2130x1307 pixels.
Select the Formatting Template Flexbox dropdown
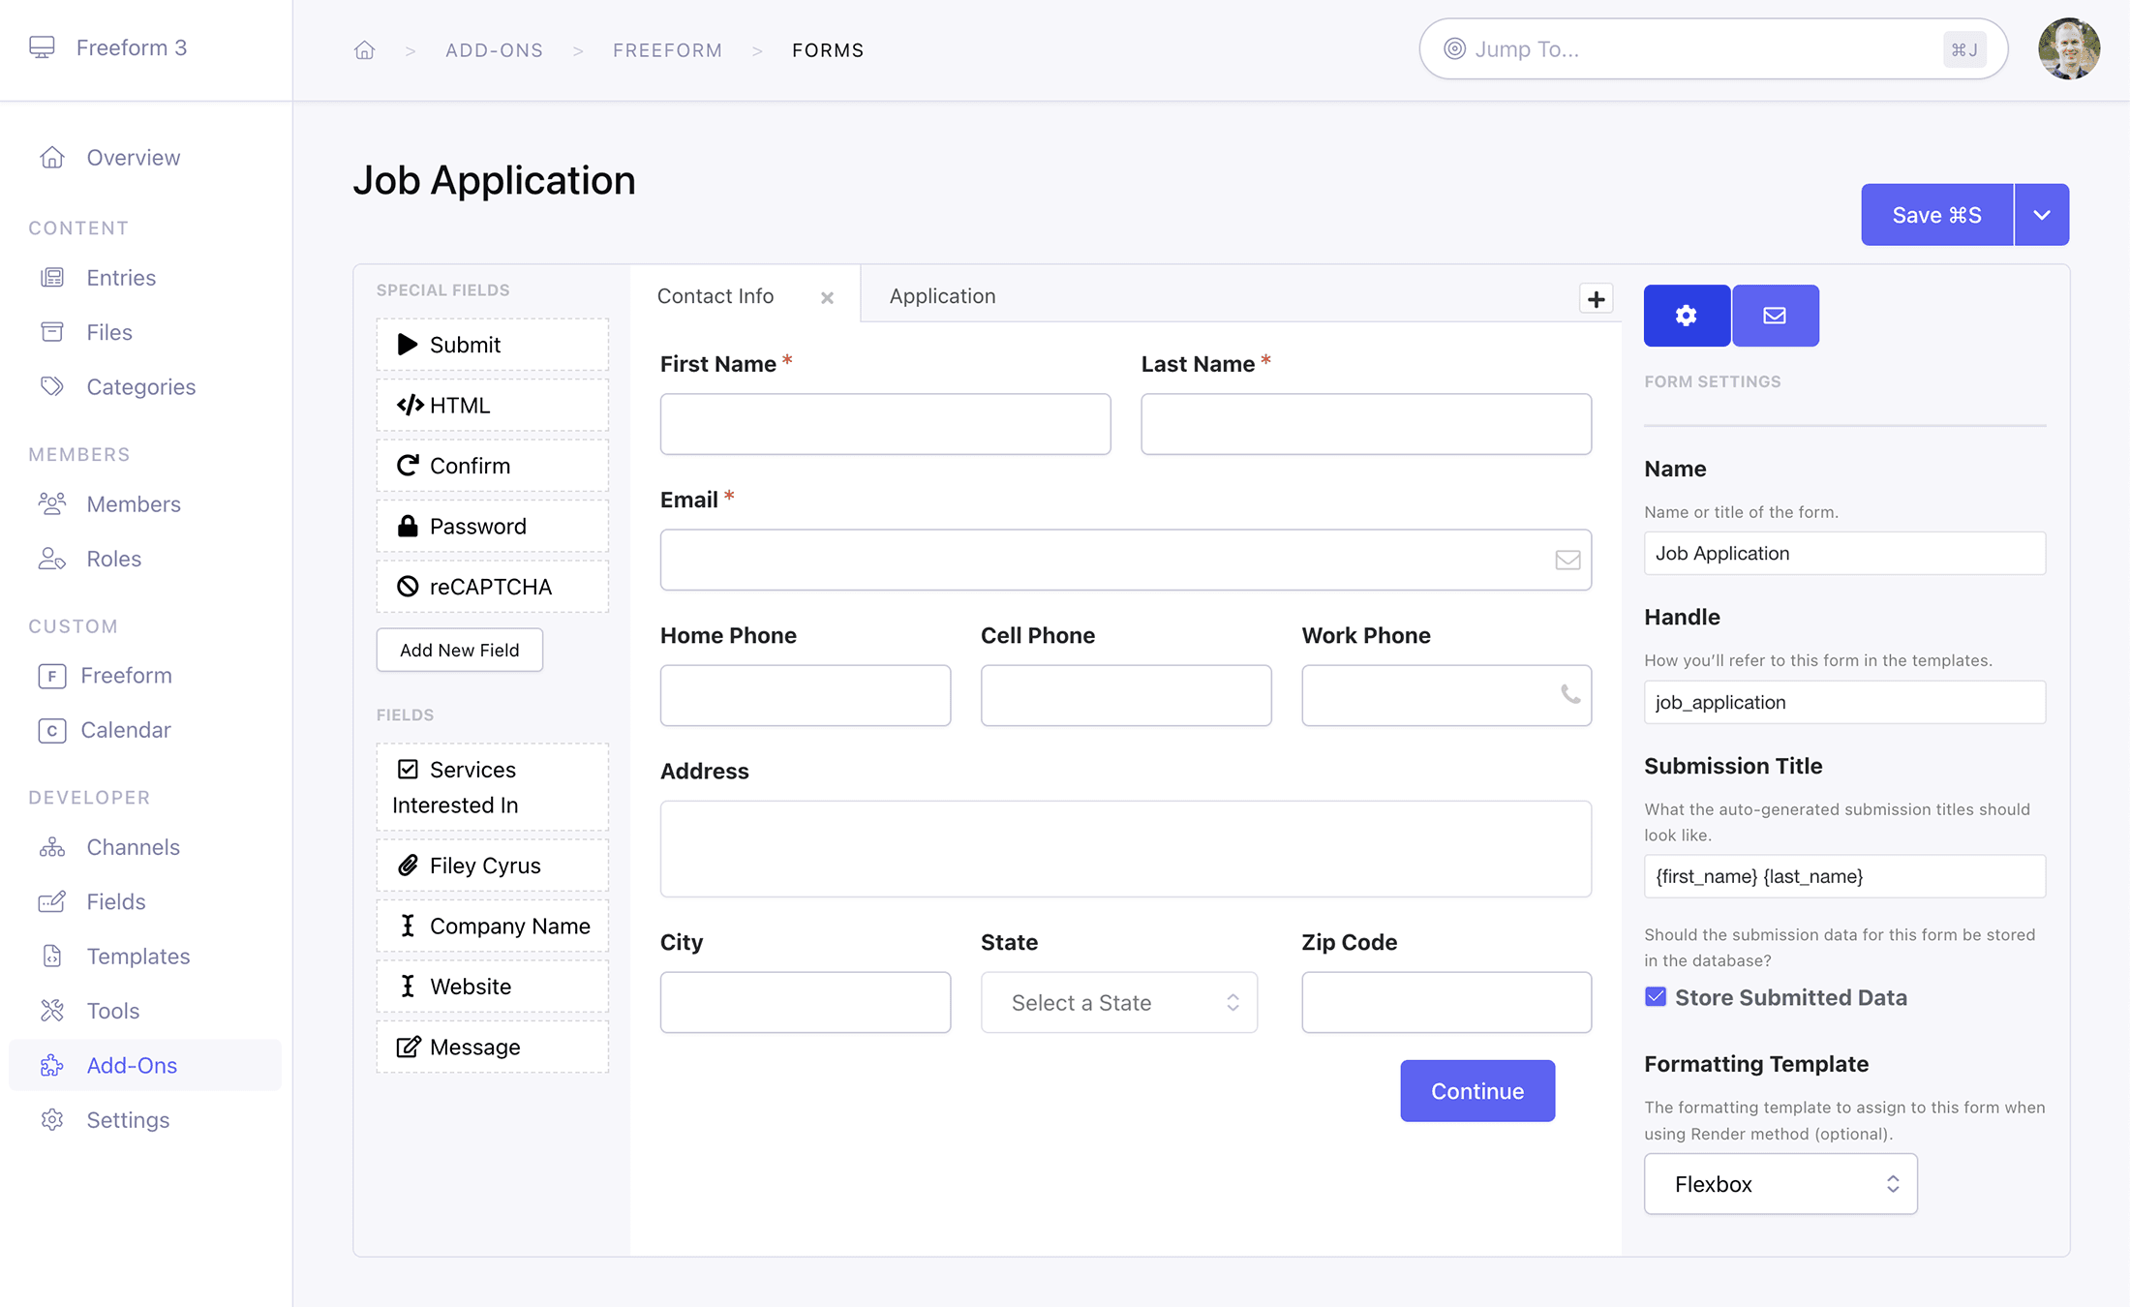[1780, 1182]
